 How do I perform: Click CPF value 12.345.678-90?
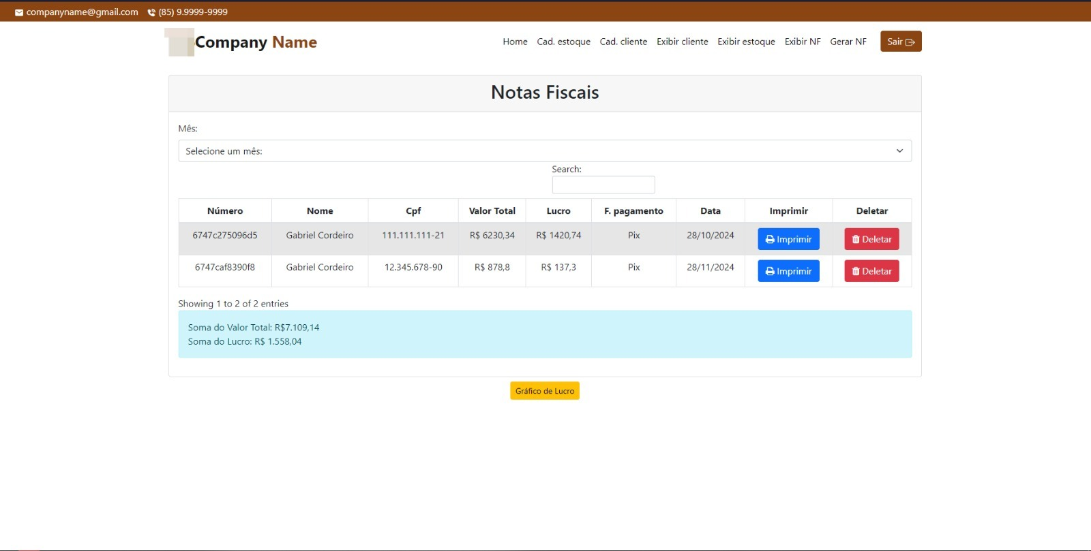[413, 268]
